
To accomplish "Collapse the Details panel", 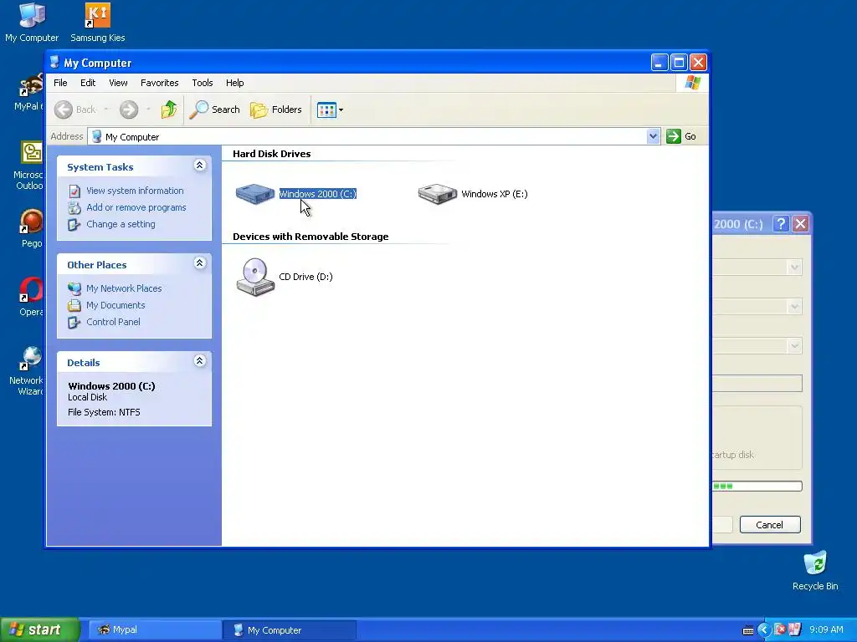I will coord(200,361).
